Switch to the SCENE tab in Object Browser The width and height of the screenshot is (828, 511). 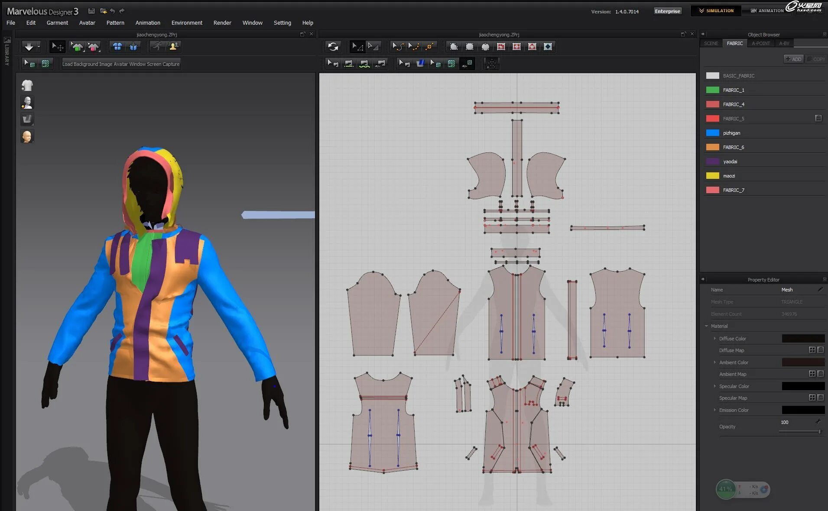711,43
